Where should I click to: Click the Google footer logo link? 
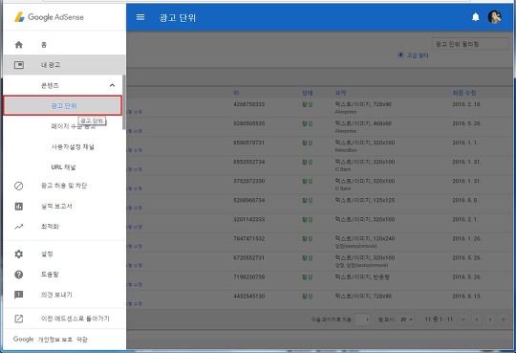23,339
